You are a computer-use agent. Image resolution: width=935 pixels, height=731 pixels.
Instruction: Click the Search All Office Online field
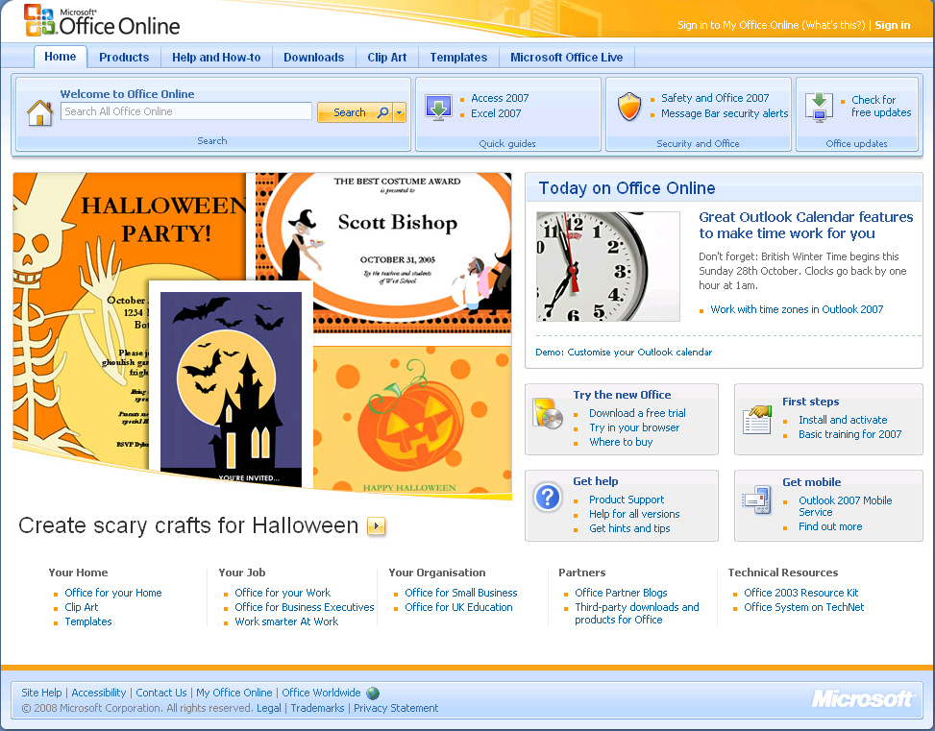(185, 111)
